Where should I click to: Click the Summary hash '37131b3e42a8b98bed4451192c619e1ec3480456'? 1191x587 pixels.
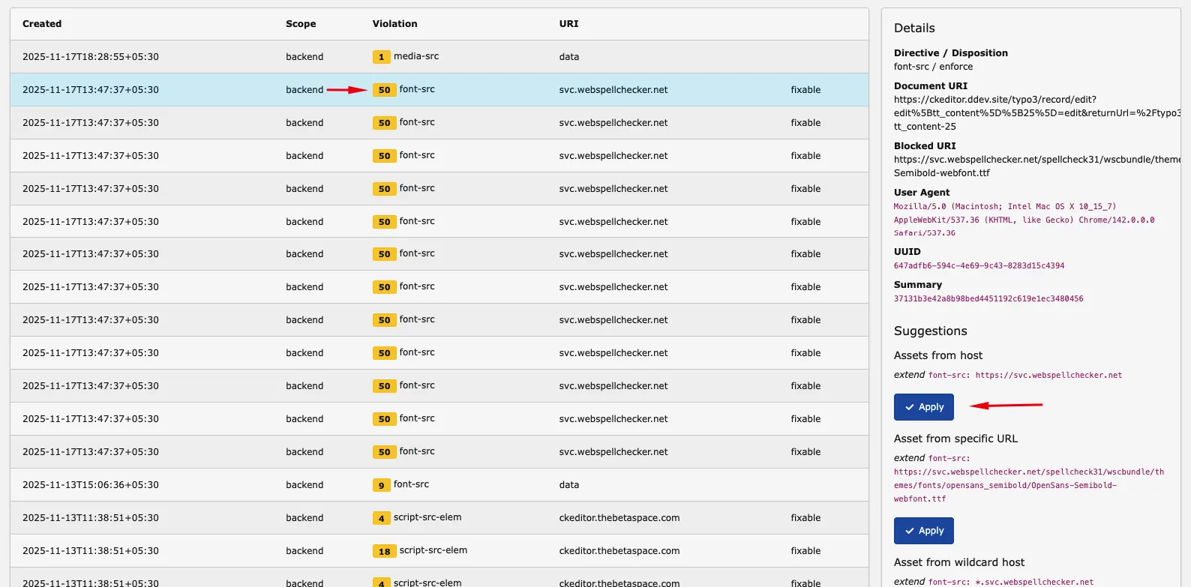point(988,299)
